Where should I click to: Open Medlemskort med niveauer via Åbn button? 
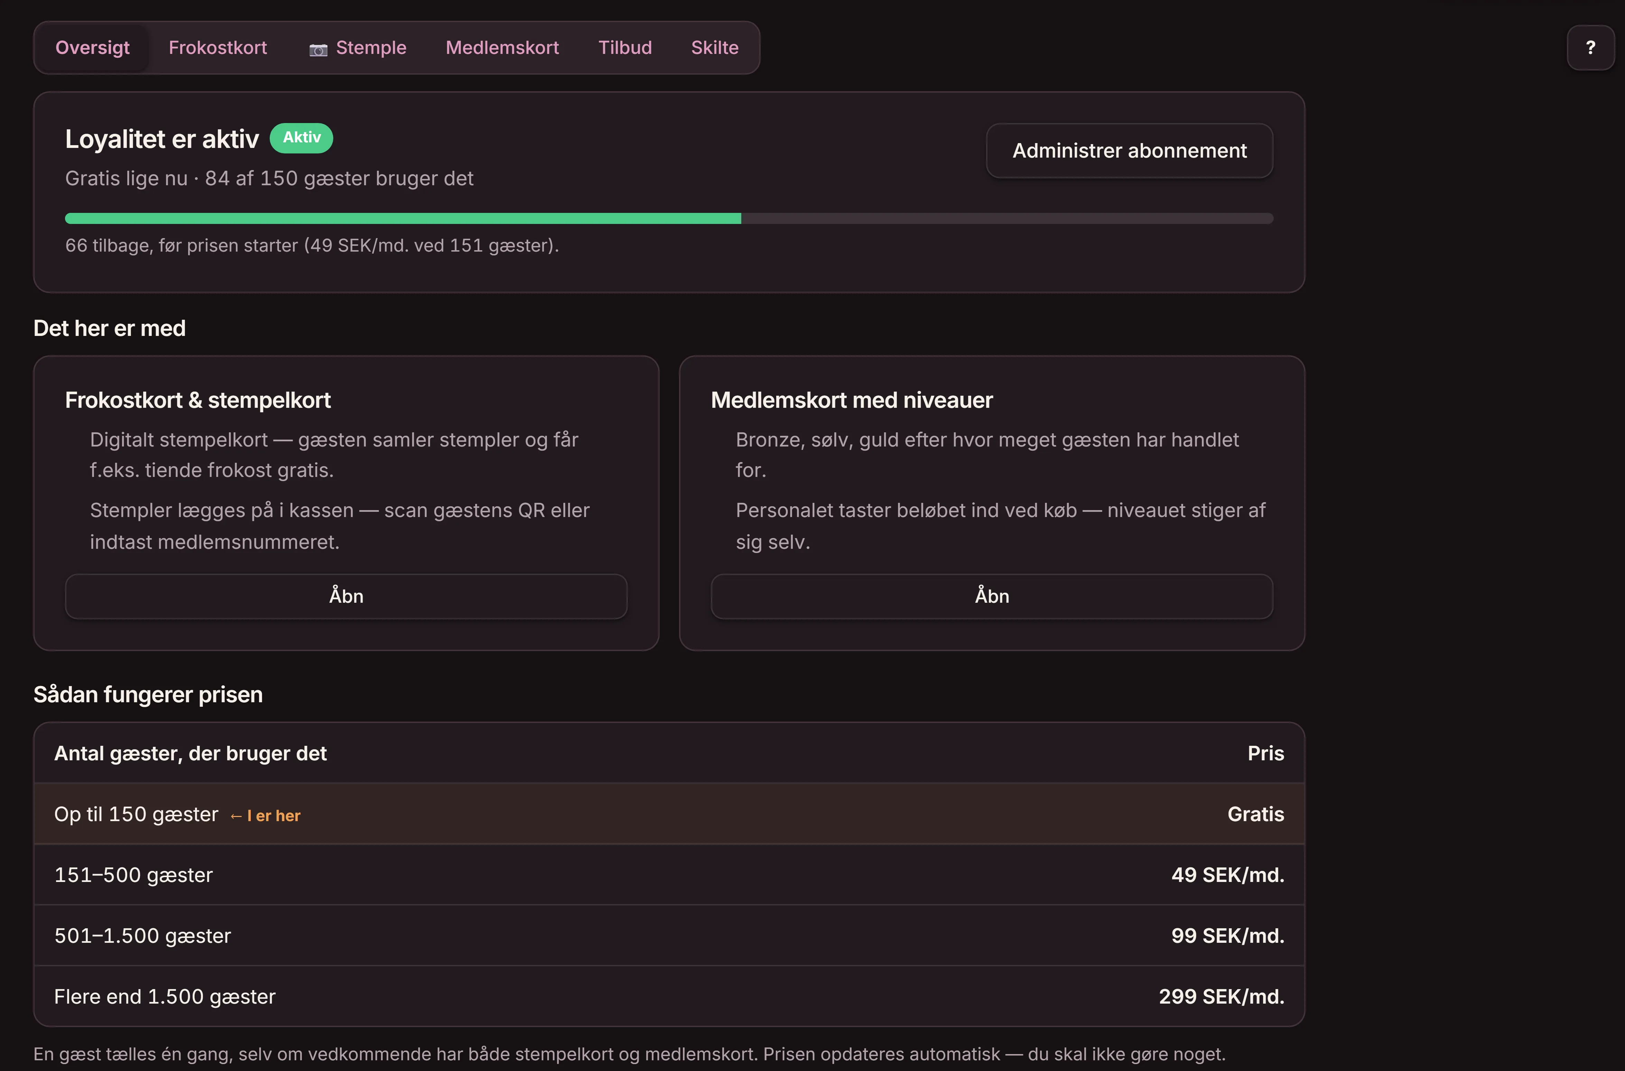(992, 596)
